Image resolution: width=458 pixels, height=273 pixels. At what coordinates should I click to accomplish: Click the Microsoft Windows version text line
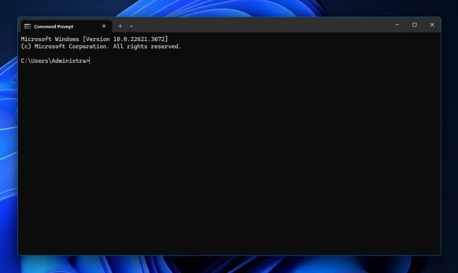click(94, 39)
